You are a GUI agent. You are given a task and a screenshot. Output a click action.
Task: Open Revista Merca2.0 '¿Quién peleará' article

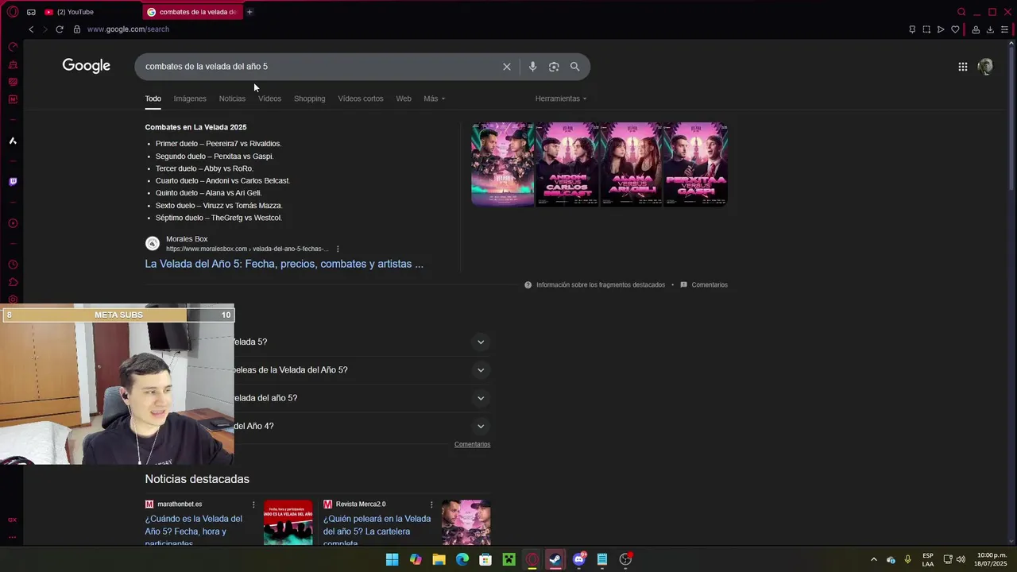(377, 531)
